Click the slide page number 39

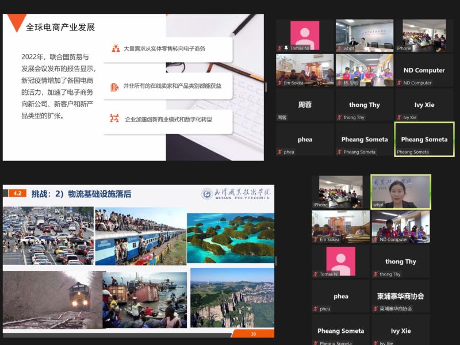point(253,334)
